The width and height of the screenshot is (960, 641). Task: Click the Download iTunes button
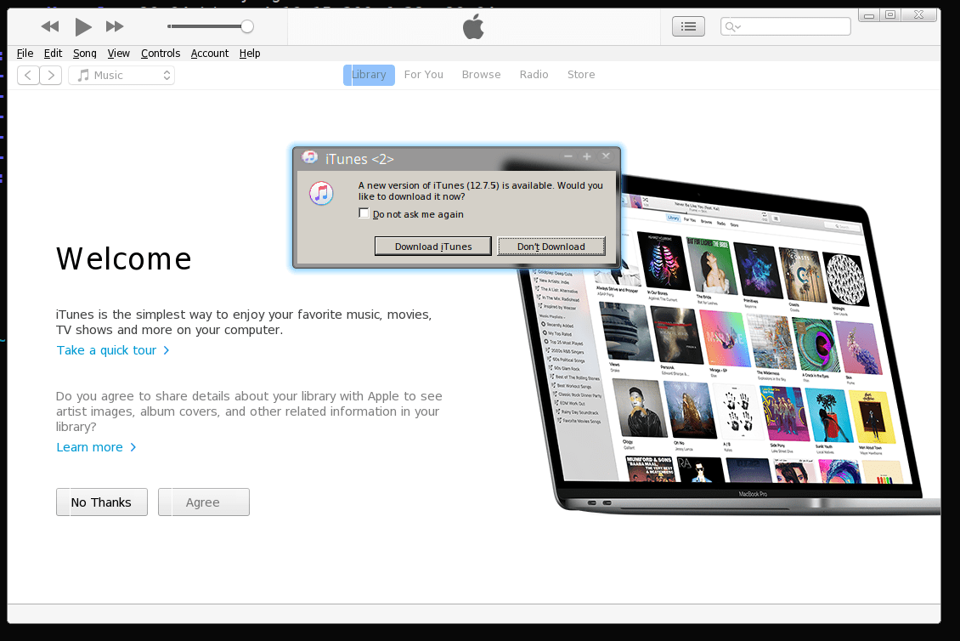coord(432,246)
